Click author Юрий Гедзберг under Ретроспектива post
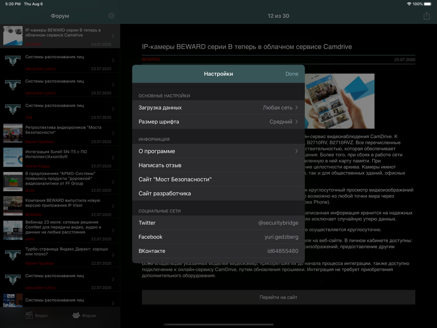Image resolution: width=437 pixels, height=328 pixels. (40, 142)
